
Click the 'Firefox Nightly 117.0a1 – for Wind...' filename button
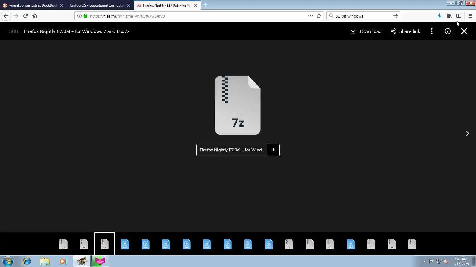click(232, 150)
